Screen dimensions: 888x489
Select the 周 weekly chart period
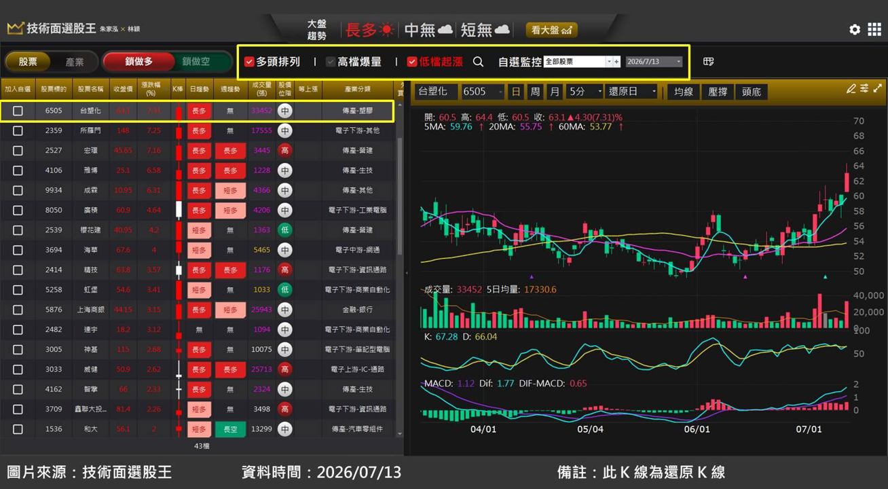tap(536, 91)
